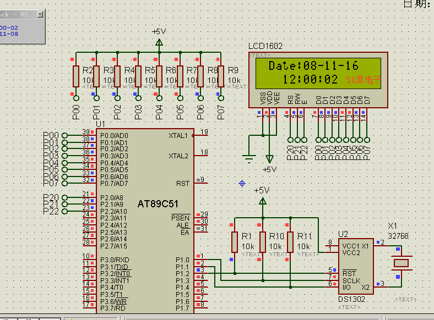The width and height of the screenshot is (434, 320).
Task: Select resistor R9 in the pull-up array
Action: (x=221, y=76)
